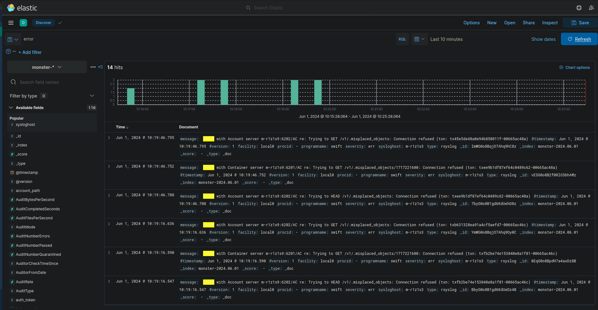
Task: Toggle the KQL query language switch
Action: click(x=402, y=39)
